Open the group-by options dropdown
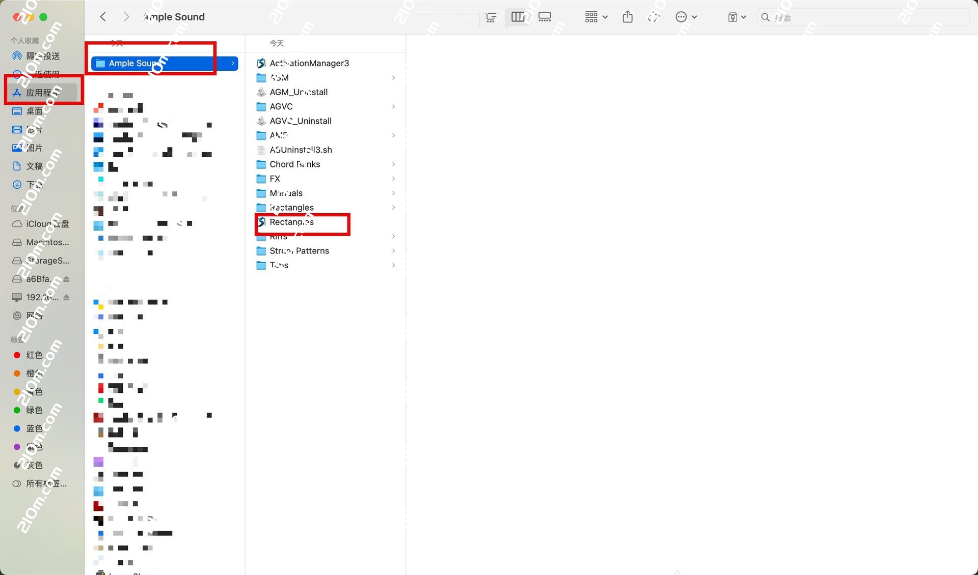978x575 pixels. [596, 17]
